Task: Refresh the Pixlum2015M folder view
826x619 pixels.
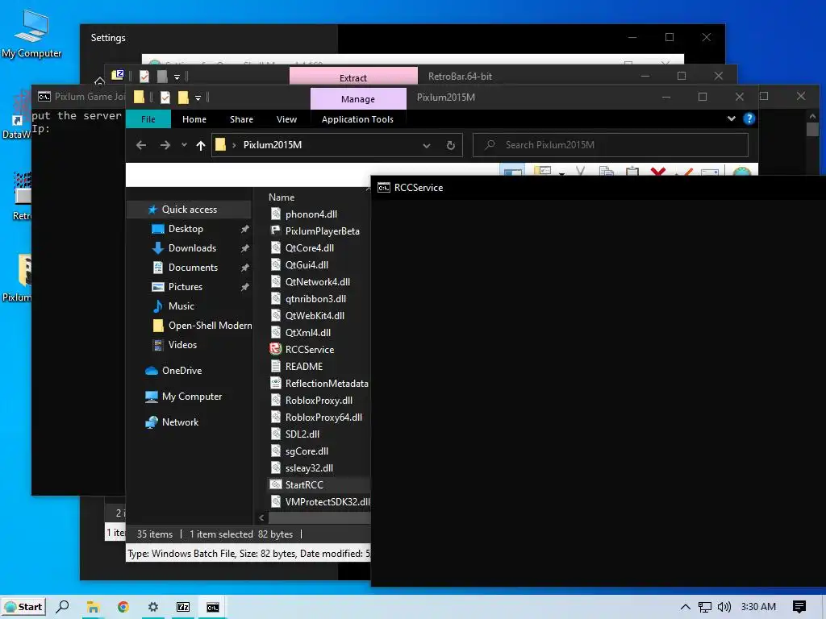Action: click(x=450, y=145)
